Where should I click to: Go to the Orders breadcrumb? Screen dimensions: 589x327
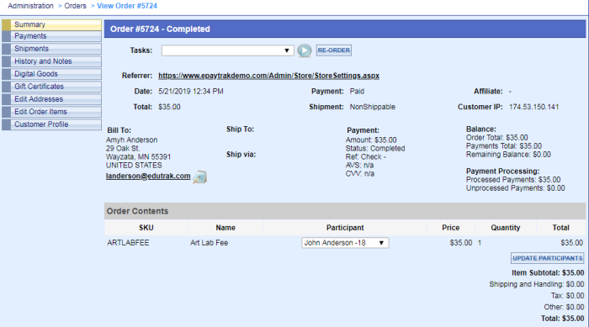[x=75, y=6]
